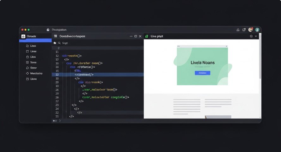Click the magnifier search icon
This screenshot has width=281, height=152.
(59, 43)
